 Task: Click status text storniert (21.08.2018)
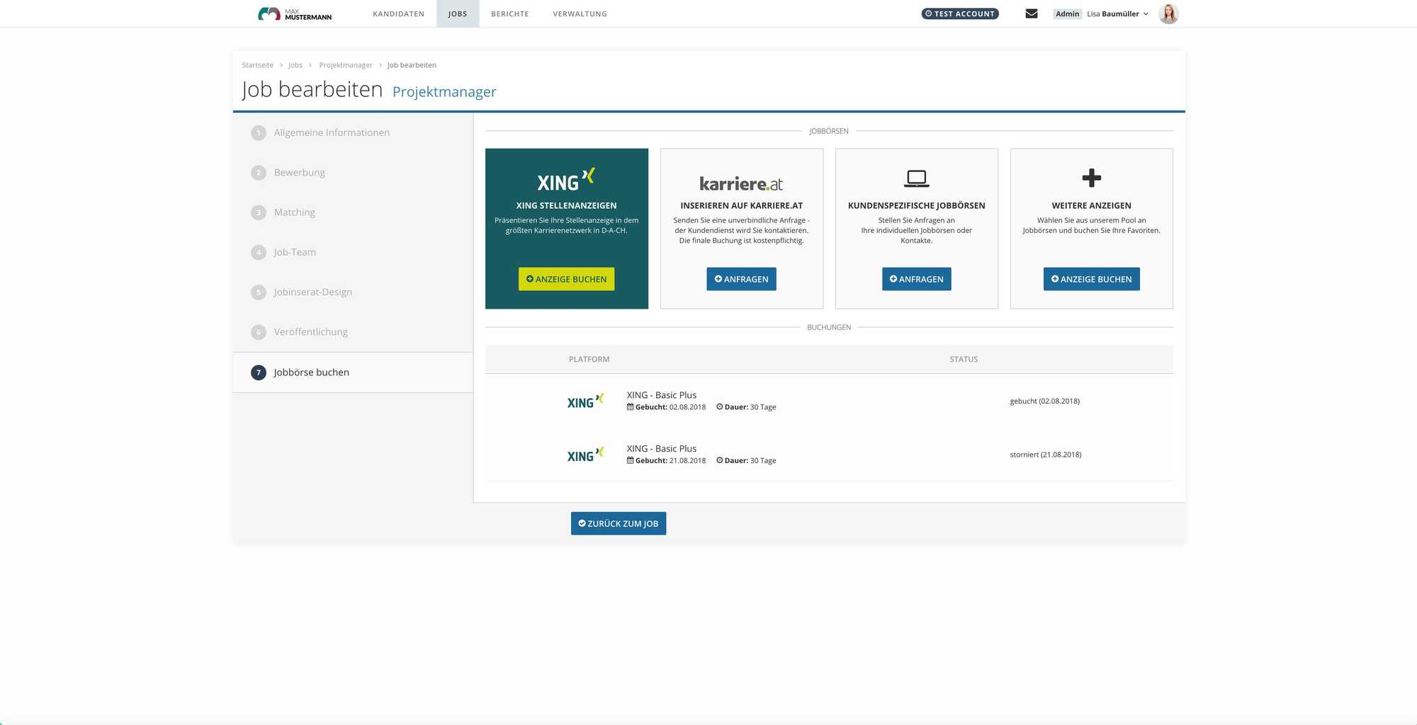pyautogui.click(x=1045, y=455)
